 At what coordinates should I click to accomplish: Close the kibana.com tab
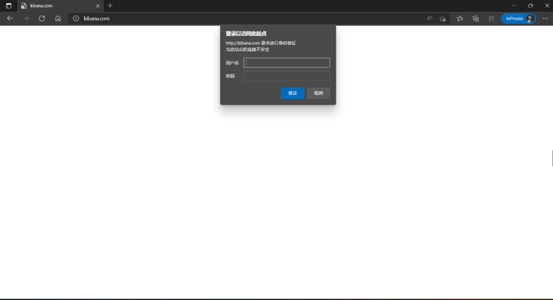click(x=98, y=6)
